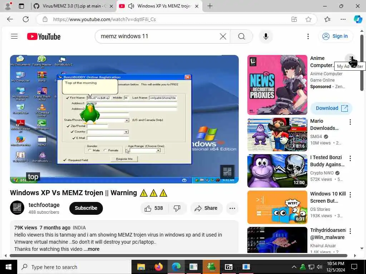Open 7-Zip from the taskbar
This screenshot has width=366, height=274.
pyautogui.click(x=228, y=267)
